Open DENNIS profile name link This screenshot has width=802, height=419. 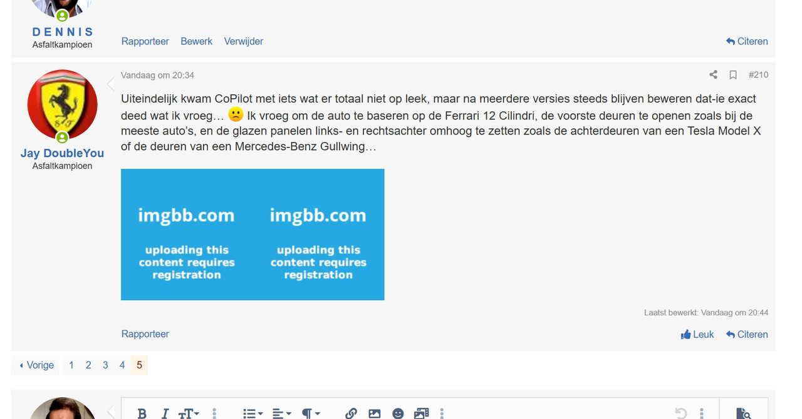(63, 32)
